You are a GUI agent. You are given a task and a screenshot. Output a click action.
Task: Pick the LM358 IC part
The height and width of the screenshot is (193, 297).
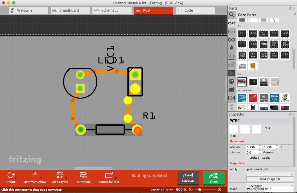[x=264, y=34]
